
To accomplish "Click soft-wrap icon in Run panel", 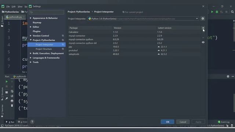I will (12, 91).
